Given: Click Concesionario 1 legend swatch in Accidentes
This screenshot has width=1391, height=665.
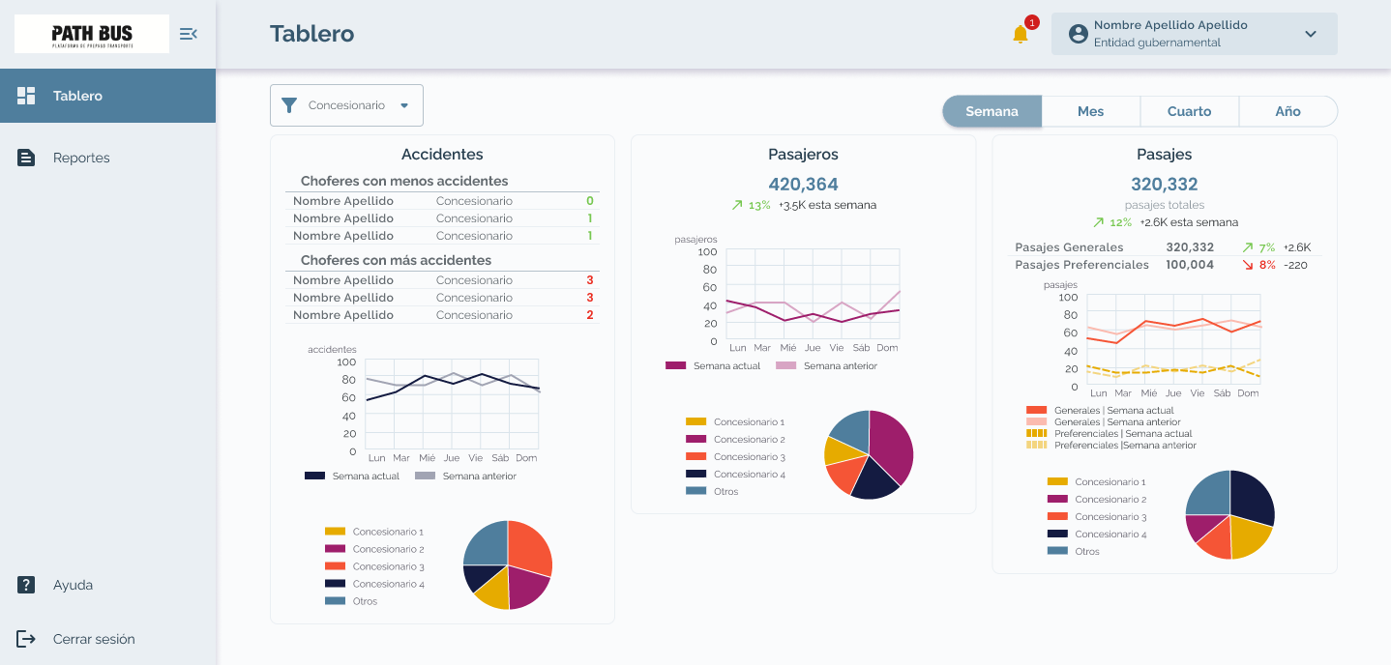Looking at the screenshot, I should click(335, 532).
